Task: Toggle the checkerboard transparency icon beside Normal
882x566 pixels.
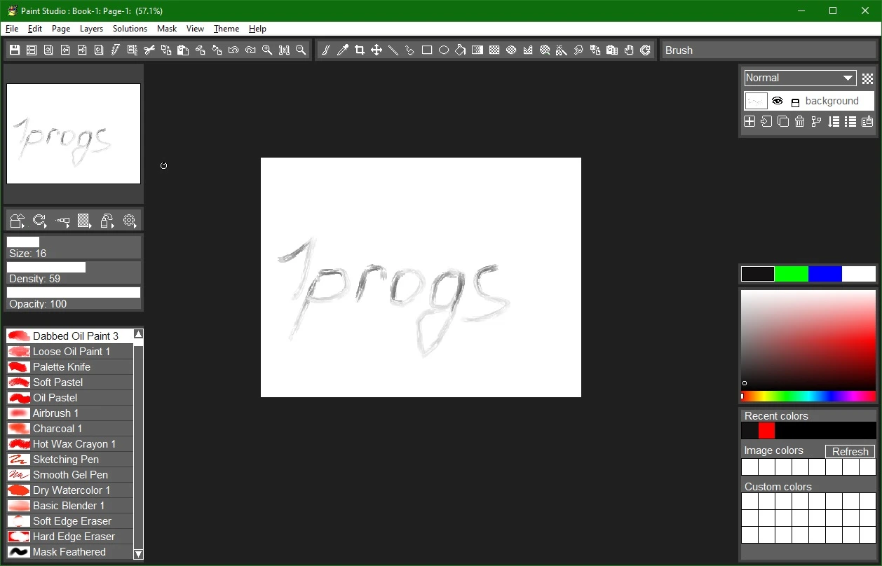Action: [867, 78]
